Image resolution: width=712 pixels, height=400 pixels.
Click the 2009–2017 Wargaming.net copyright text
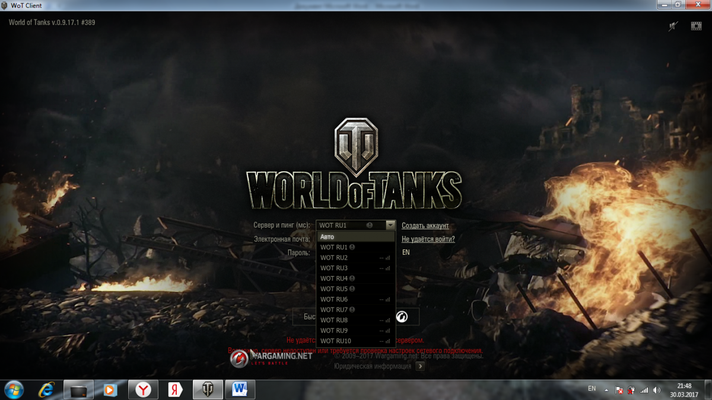(x=409, y=356)
